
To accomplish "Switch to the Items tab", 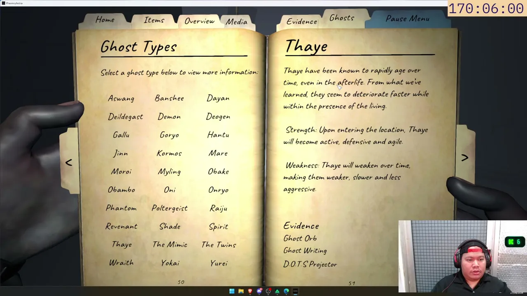I will click(154, 21).
